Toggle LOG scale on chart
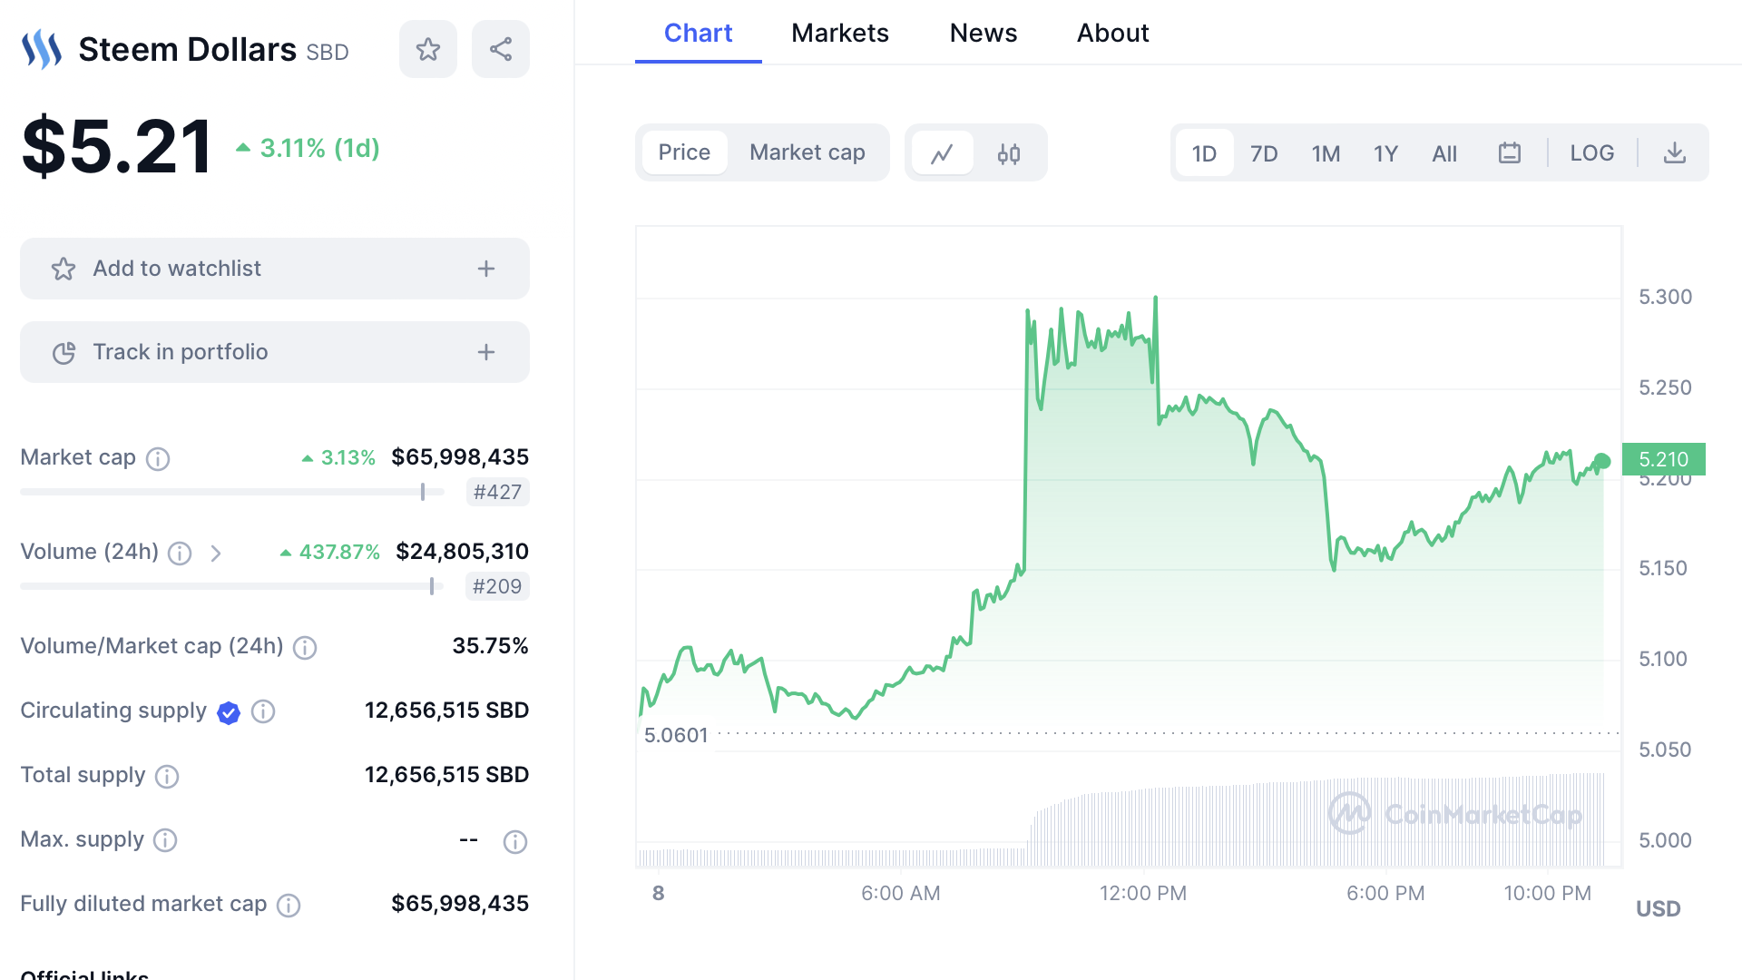 tap(1591, 153)
